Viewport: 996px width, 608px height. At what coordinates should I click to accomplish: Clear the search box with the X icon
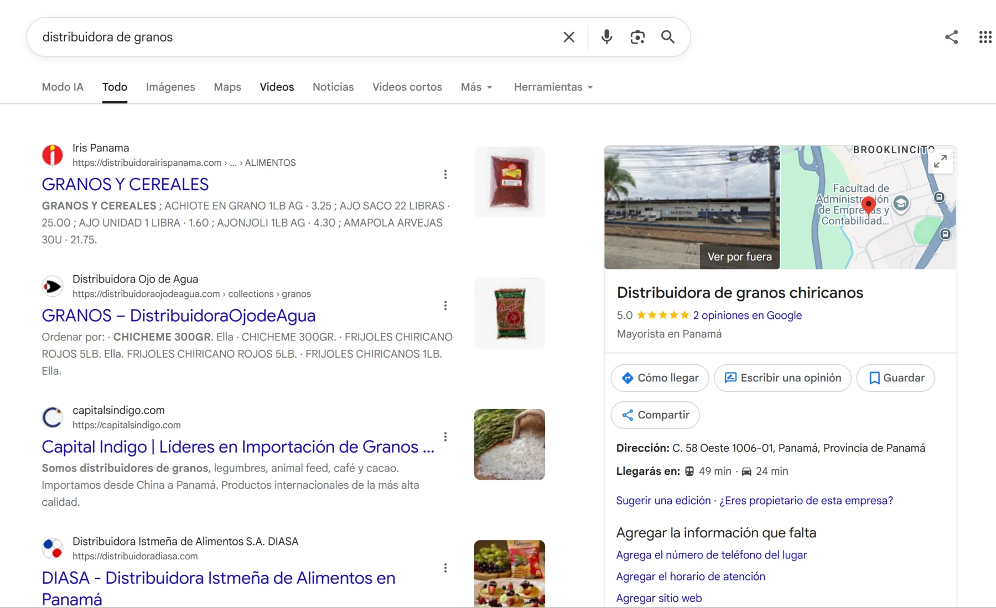569,37
